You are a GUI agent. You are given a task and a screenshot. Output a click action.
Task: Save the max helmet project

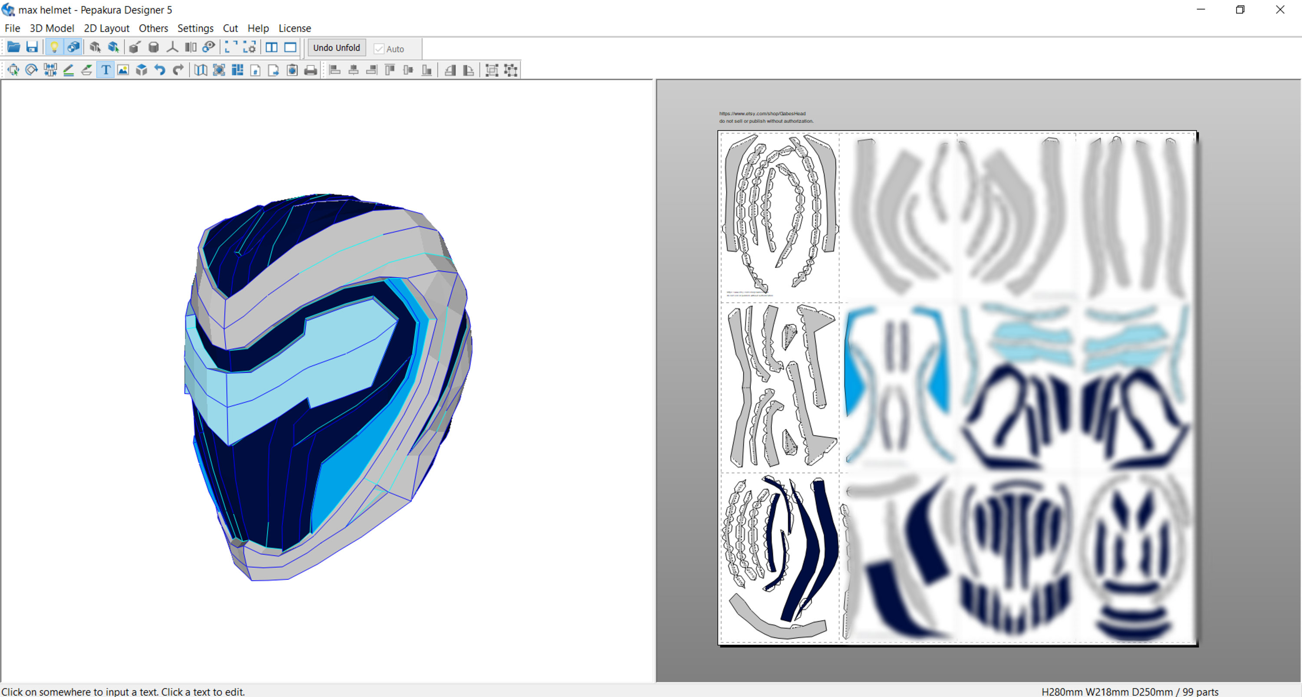point(32,47)
